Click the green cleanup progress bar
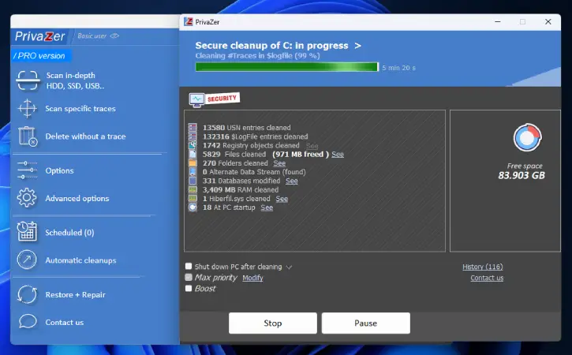The image size is (572, 355). click(x=287, y=67)
